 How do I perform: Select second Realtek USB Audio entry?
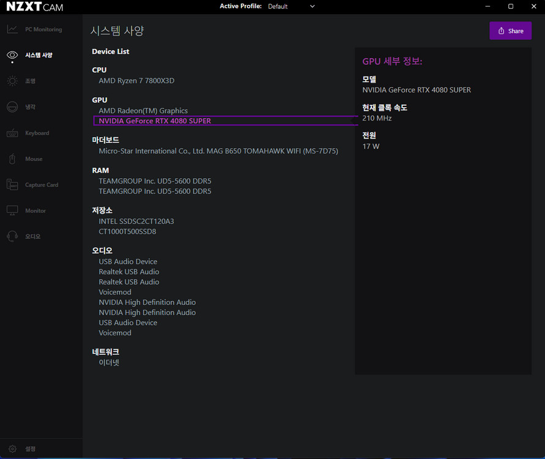pos(129,282)
